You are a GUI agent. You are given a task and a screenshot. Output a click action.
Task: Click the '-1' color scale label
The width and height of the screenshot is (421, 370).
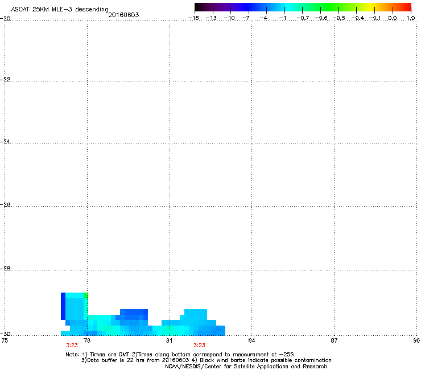pyautogui.click(x=282, y=18)
